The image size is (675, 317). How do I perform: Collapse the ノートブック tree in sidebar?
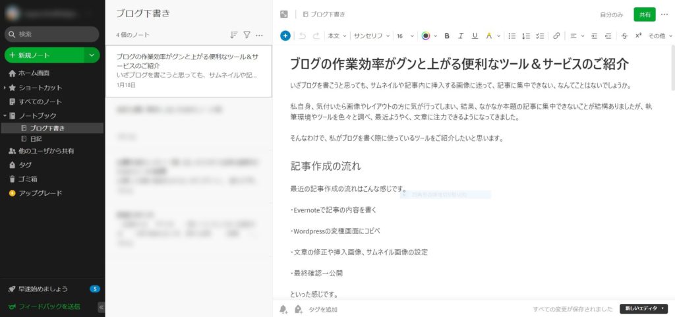pos(5,116)
